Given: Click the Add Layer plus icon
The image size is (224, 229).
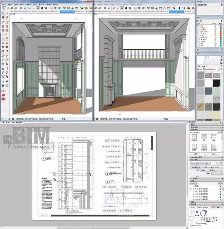Looking at the screenshot, I should coord(198,21).
